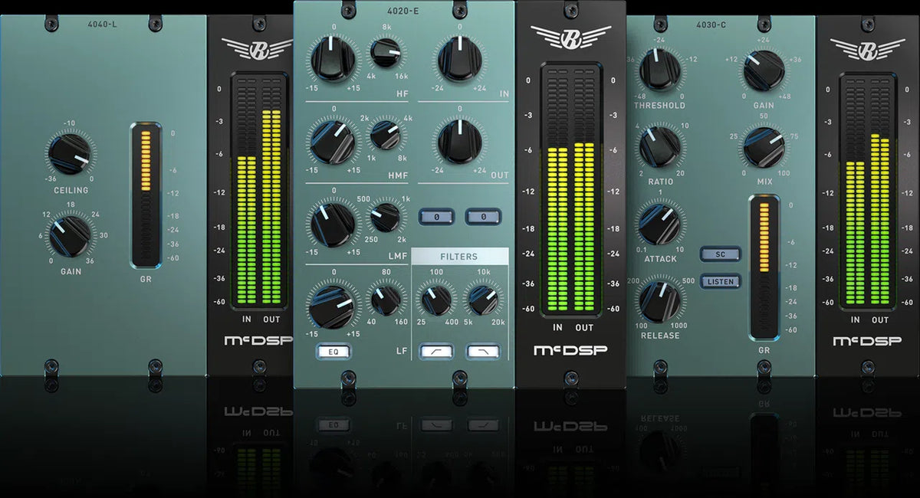Engage the LISTEN button on the 4030-C

720,281
